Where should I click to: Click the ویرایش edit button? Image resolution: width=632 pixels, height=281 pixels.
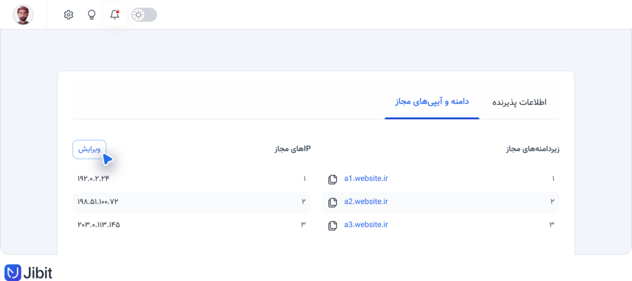(x=89, y=149)
